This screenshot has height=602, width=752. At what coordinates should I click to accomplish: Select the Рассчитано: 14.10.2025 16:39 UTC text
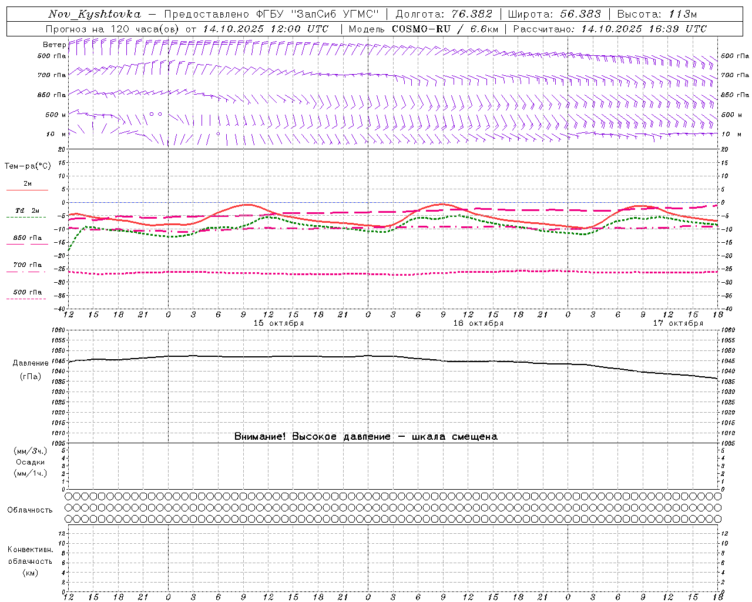610,29
